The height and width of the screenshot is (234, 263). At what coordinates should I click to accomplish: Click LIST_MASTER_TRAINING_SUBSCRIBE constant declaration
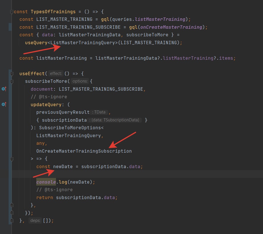click(78, 27)
